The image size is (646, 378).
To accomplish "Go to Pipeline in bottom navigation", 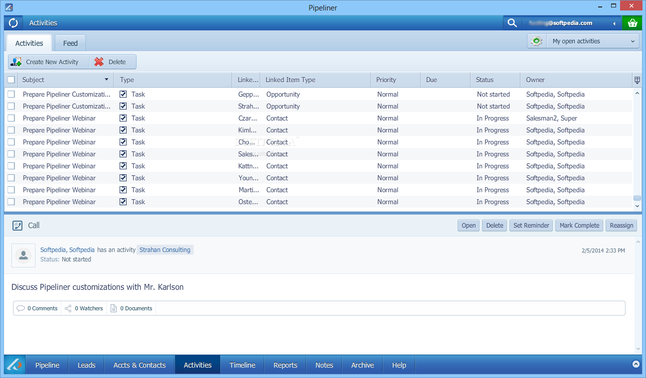I will tap(47, 365).
